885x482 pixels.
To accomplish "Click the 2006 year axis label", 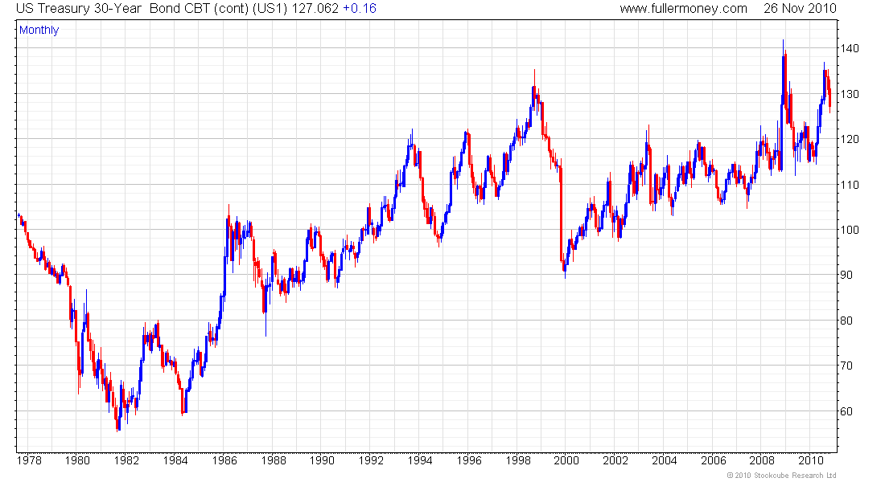I will (x=714, y=460).
